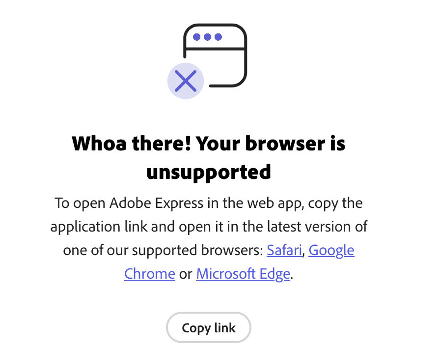Click the word 'unsupported' in the heading

[209, 172]
